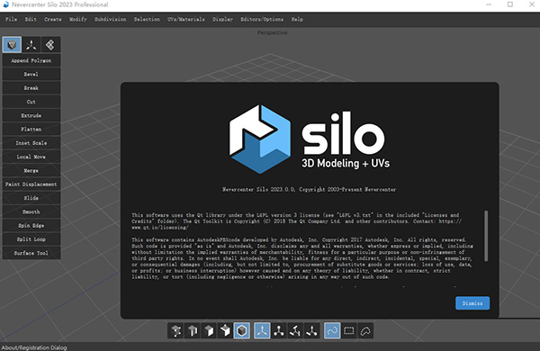Viewport: 540px width, 351px height.
Task: Click the license text scrollbar
Action: (x=486, y=236)
